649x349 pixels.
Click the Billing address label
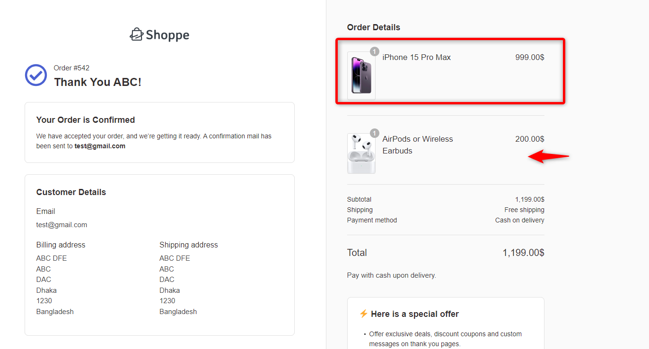[x=61, y=245]
